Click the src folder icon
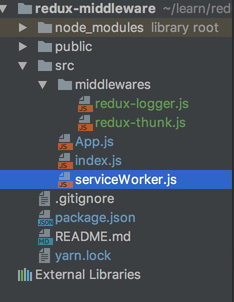The height and width of the screenshot is (302, 234). tap(45, 65)
